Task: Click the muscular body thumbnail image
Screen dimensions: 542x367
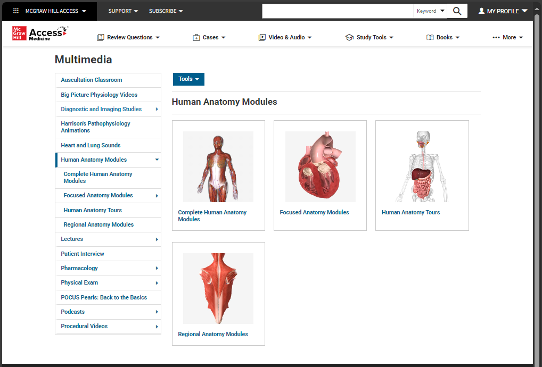Action: (218, 167)
